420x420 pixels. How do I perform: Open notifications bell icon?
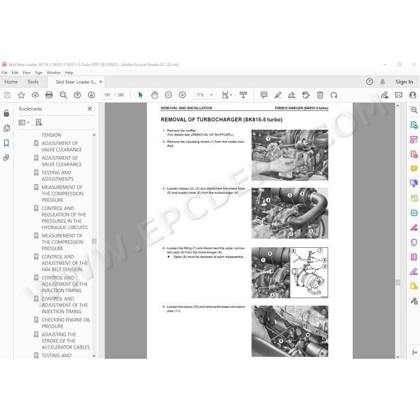click(x=383, y=82)
